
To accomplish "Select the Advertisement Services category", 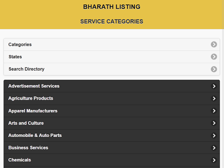I will coord(112,86).
